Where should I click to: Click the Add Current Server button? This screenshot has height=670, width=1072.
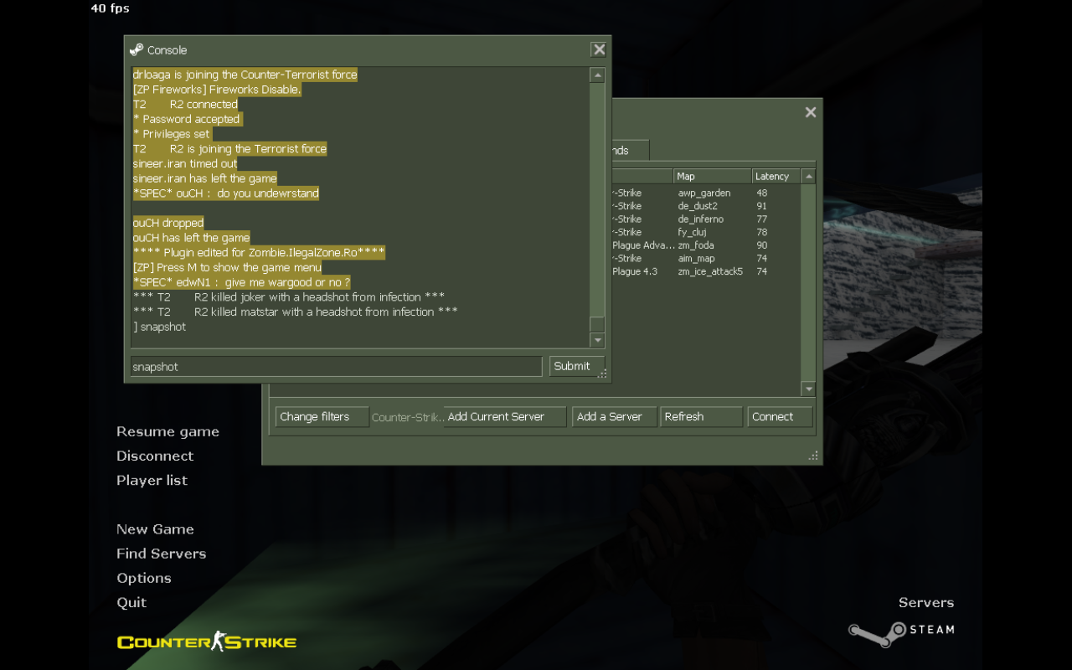click(504, 417)
